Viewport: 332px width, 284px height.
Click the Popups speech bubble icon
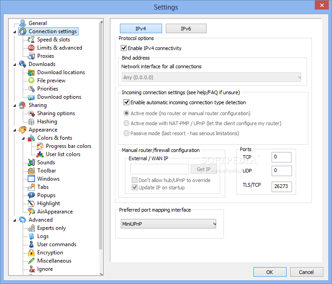(31, 195)
